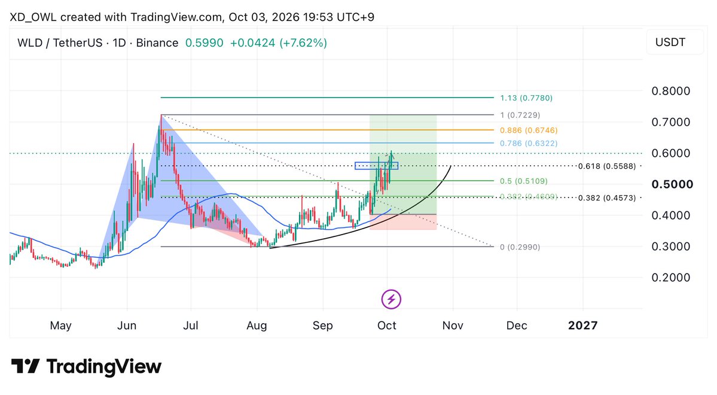Select the 0.5 (0.5109) Fibonacci label
This screenshot has width=717, height=395.
(x=524, y=181)
